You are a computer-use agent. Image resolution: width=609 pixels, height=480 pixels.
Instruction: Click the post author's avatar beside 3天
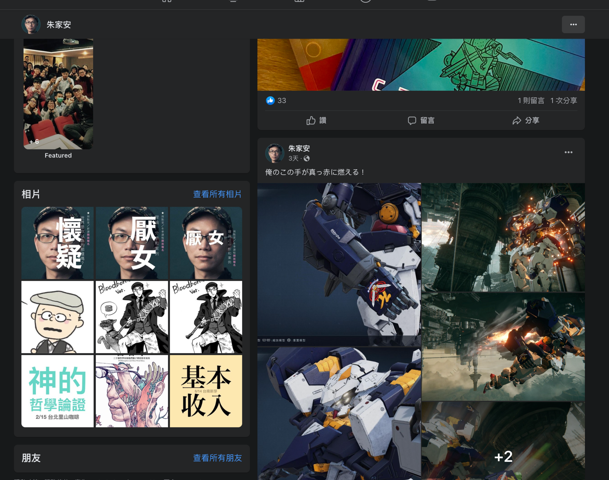[274, 153]
